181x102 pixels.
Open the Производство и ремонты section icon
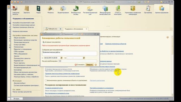[15, 10]
